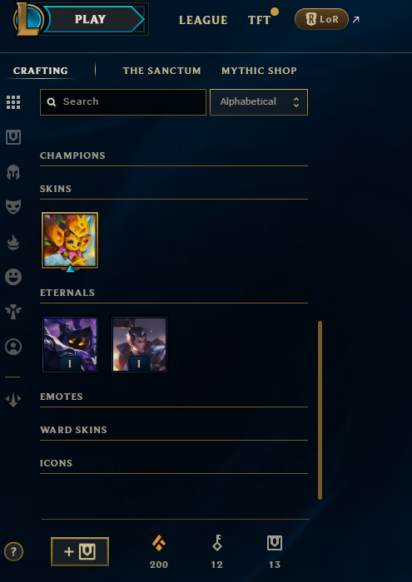Click the key fragments icon showing 12

(x=217, y=544)
